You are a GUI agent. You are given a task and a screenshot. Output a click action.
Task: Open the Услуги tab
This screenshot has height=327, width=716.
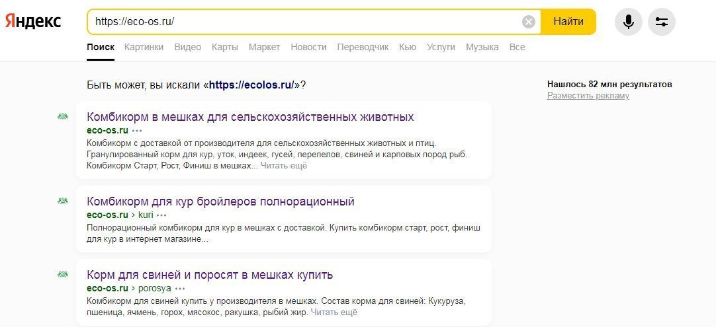441,47
